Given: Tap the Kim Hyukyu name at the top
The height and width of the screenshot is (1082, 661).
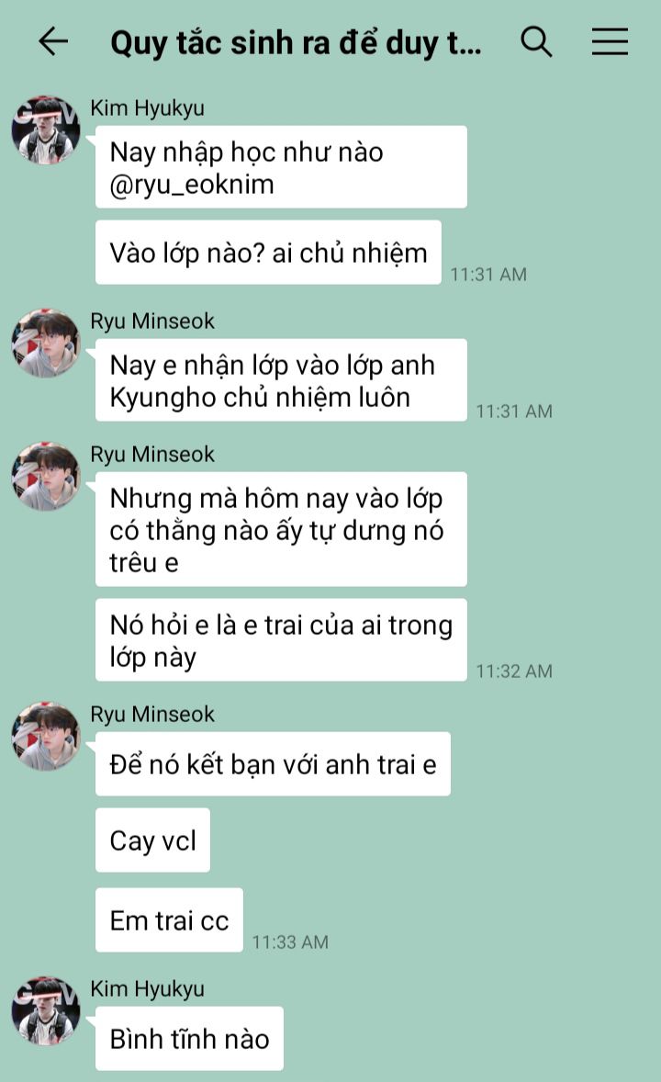Looking at the screenshot, I should [x=148, y=108].
